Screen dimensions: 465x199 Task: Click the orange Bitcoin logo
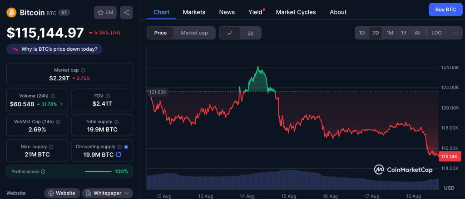[11, 12]
